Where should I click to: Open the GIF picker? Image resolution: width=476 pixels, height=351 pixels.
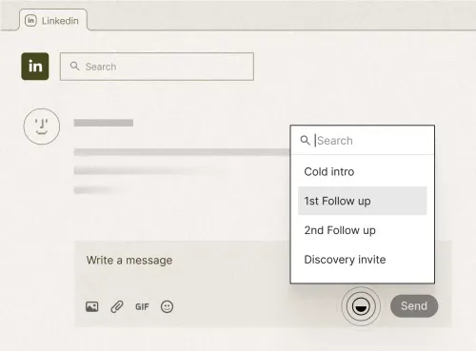coord(142,306)
